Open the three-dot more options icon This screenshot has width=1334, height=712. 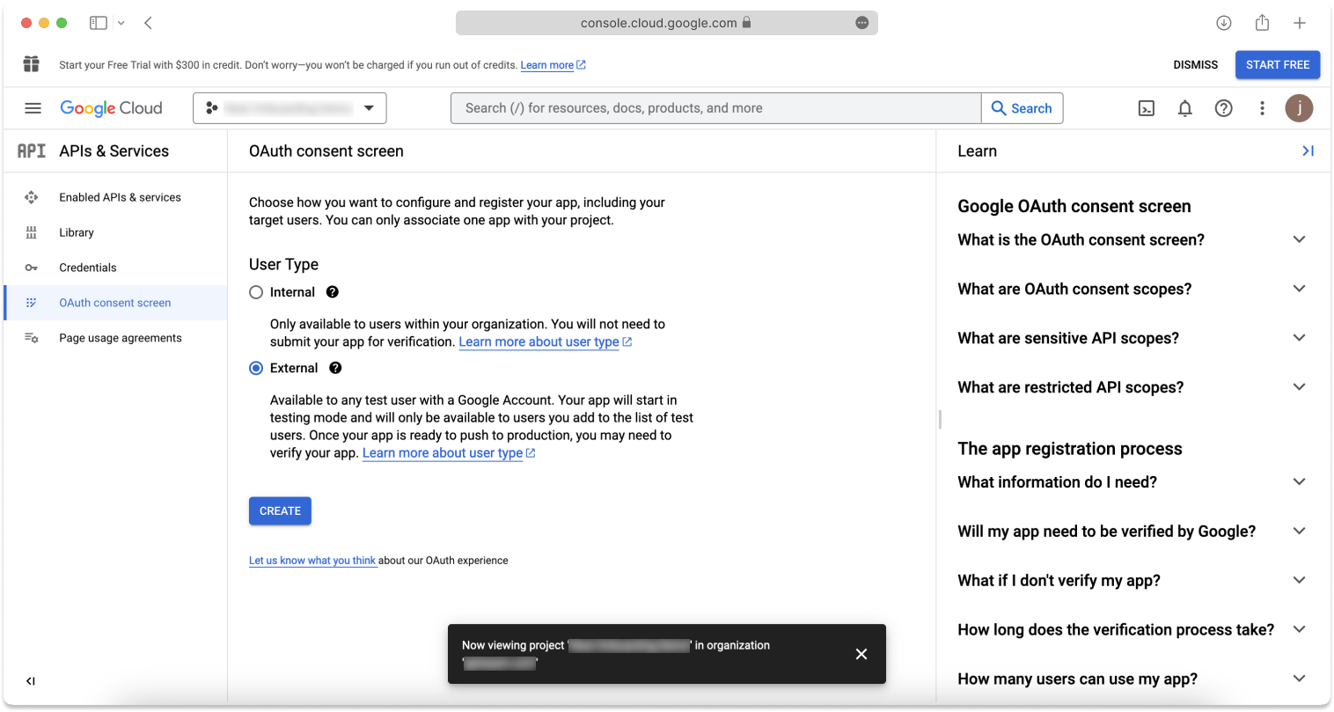coord(1262,107)
